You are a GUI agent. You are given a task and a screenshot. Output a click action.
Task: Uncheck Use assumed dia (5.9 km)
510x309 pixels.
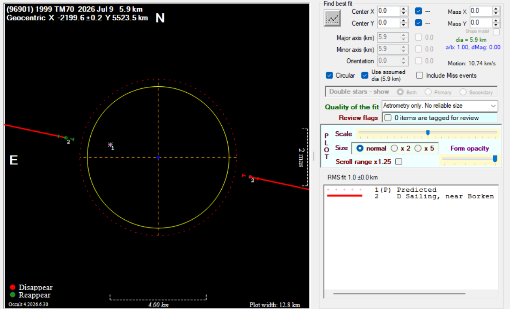[365, 76]
